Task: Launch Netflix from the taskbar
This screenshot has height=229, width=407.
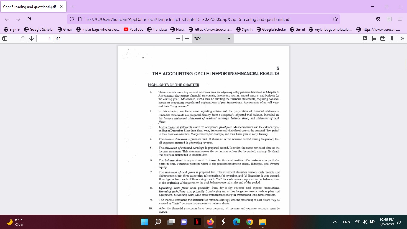Action: tap(197, 222)
